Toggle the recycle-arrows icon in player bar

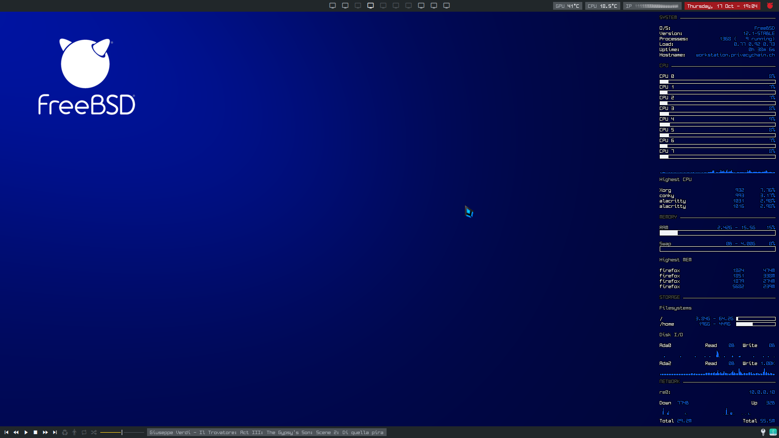[x=65, y=432]
